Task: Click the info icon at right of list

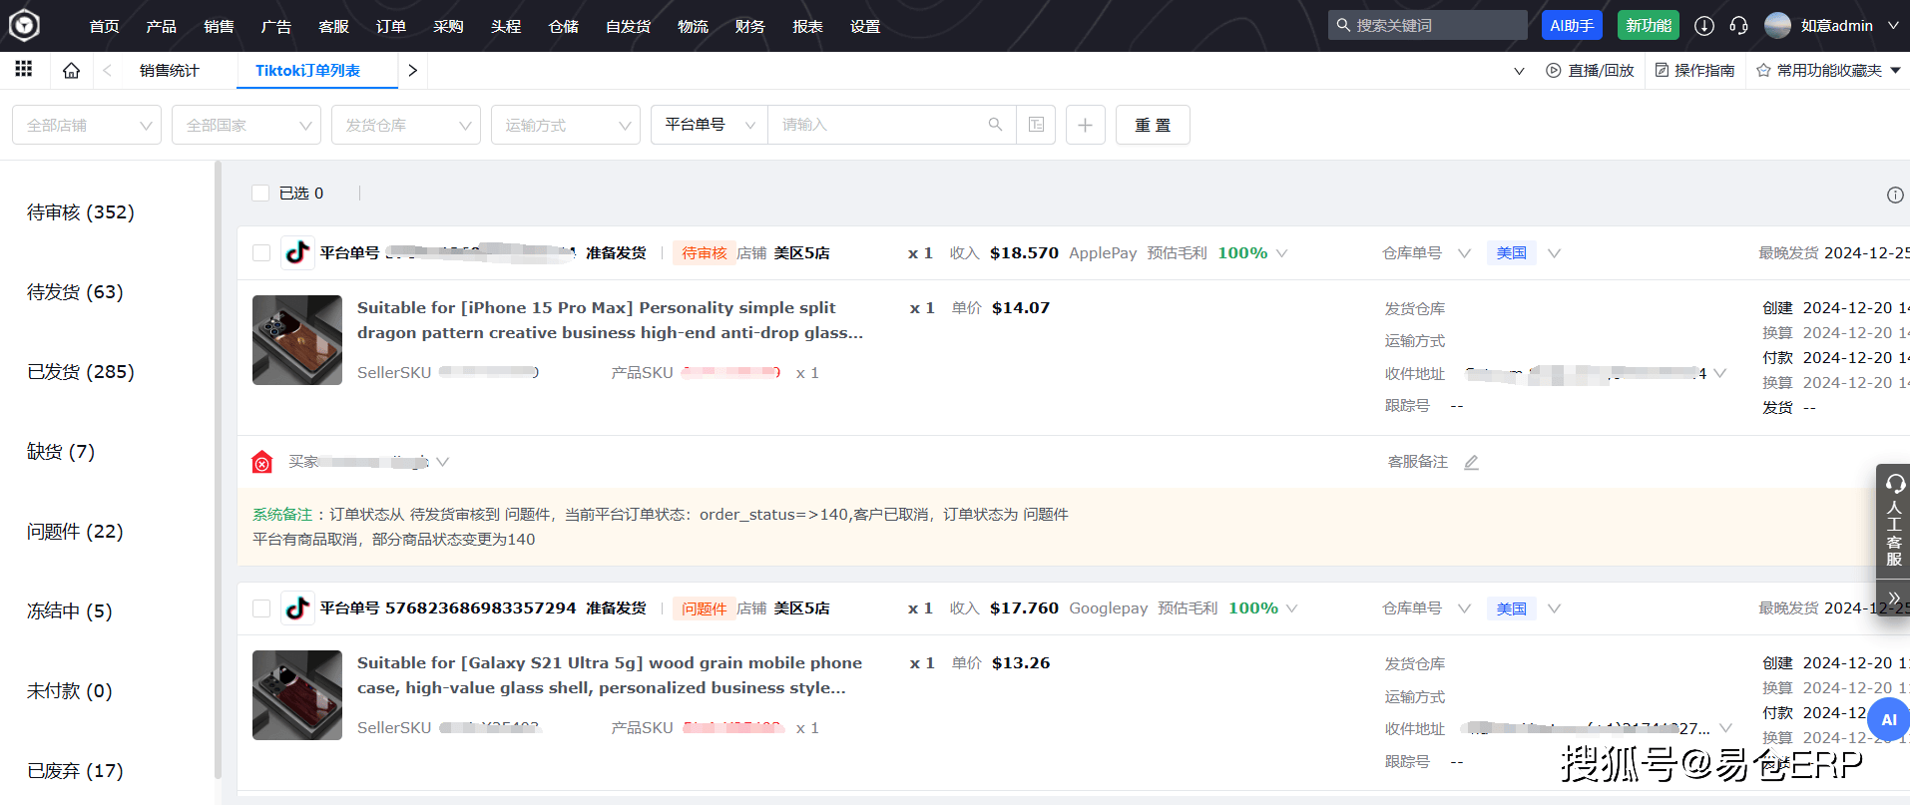Action: coord(1894,196)
